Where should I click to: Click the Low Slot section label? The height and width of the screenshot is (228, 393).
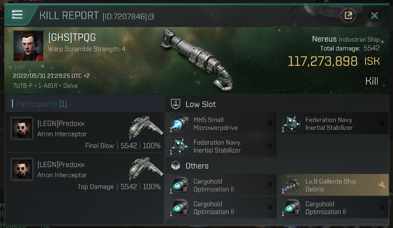click(x=201, y=104)
